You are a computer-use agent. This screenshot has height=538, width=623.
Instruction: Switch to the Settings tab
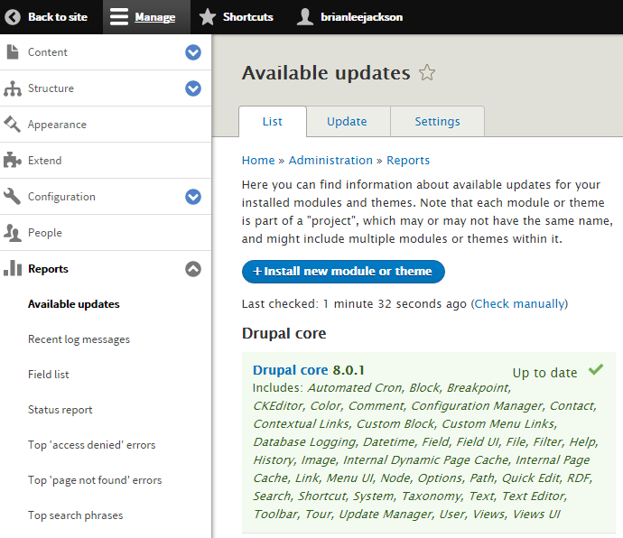coord(437,121)
